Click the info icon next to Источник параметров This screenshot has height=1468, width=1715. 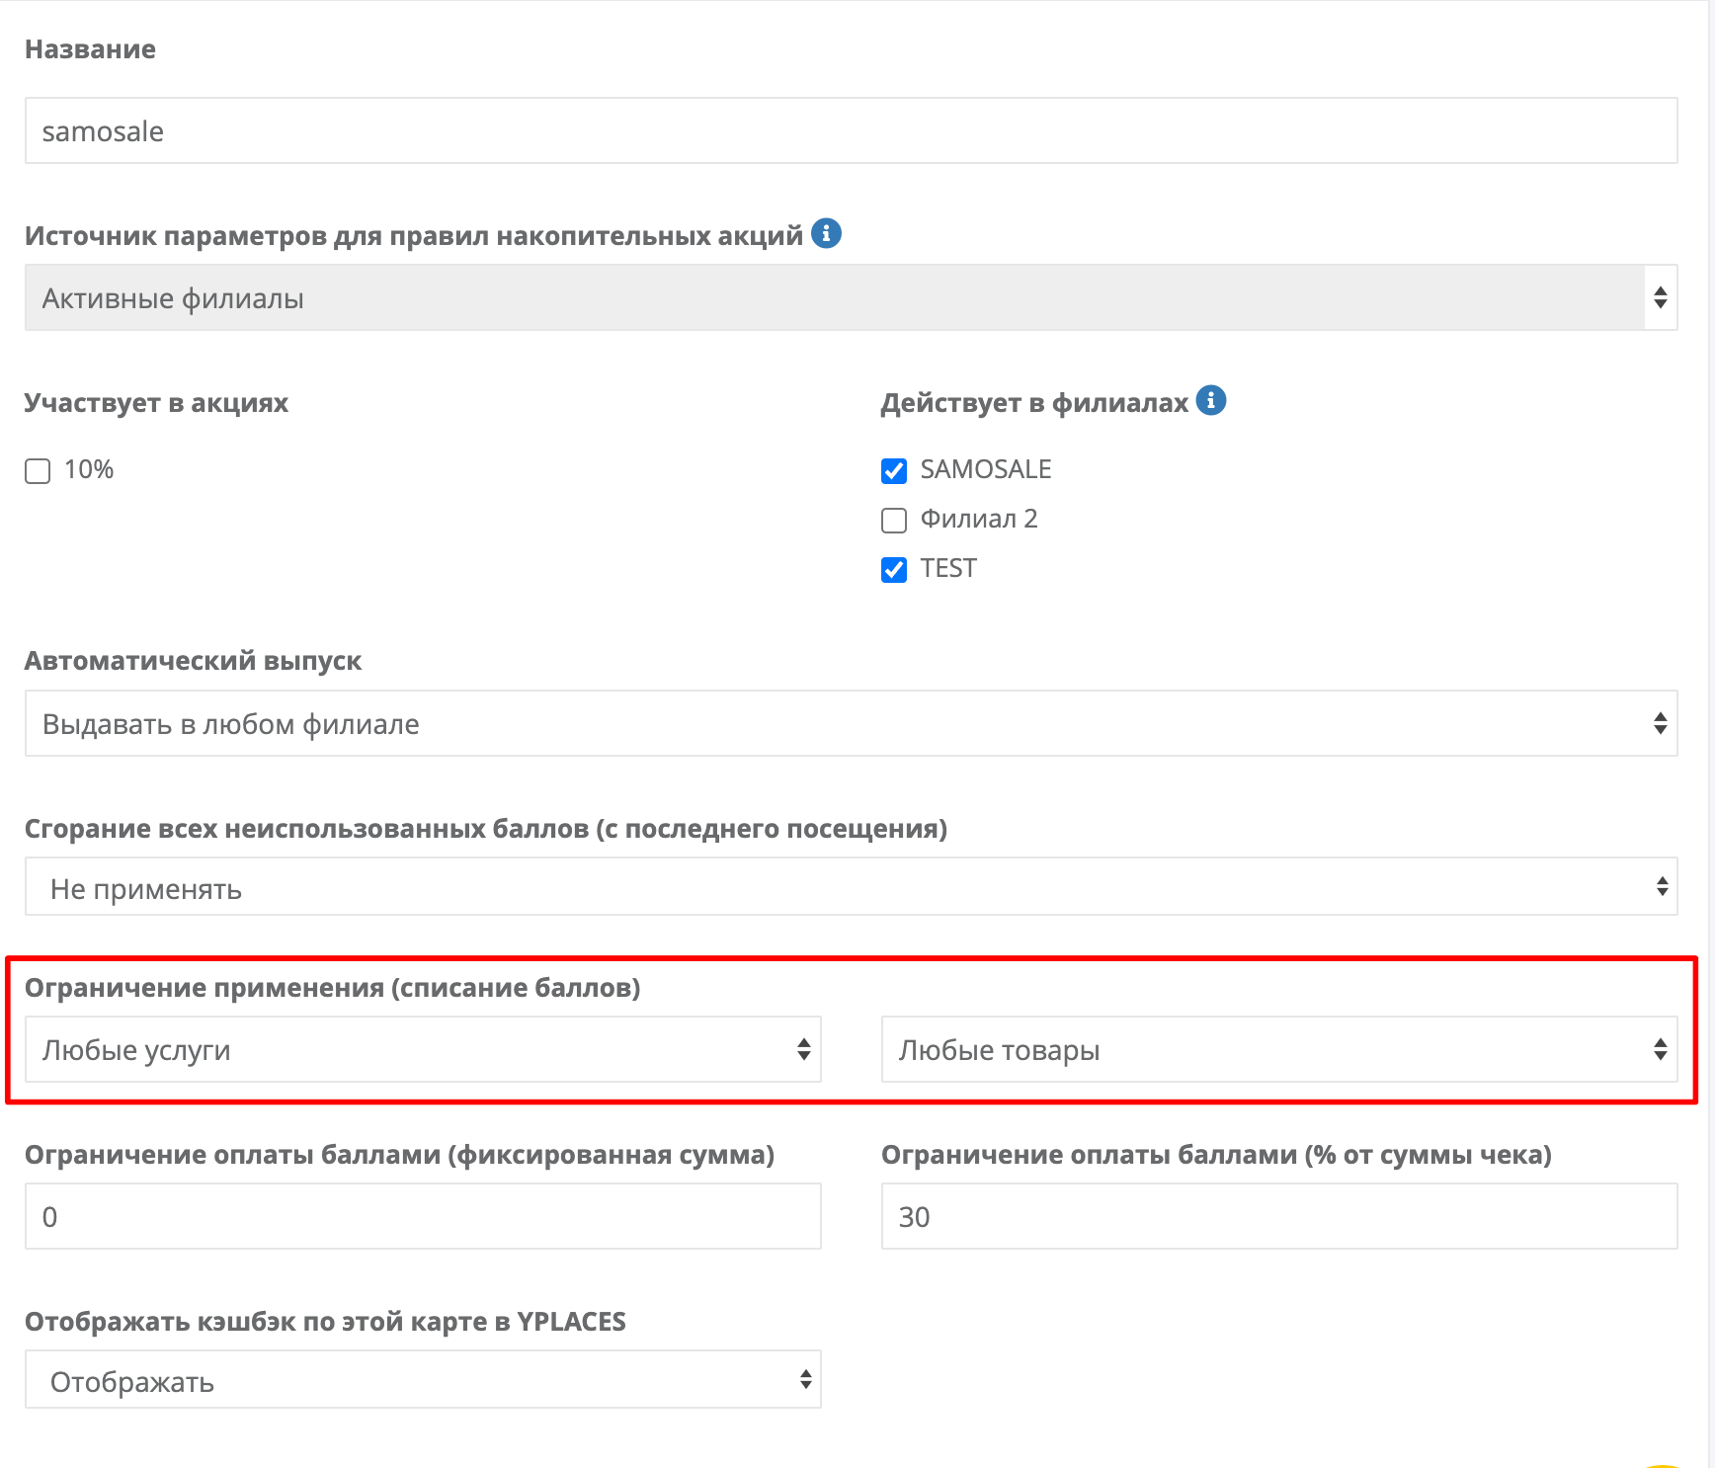pyautogui.click(x=826, y=234)
